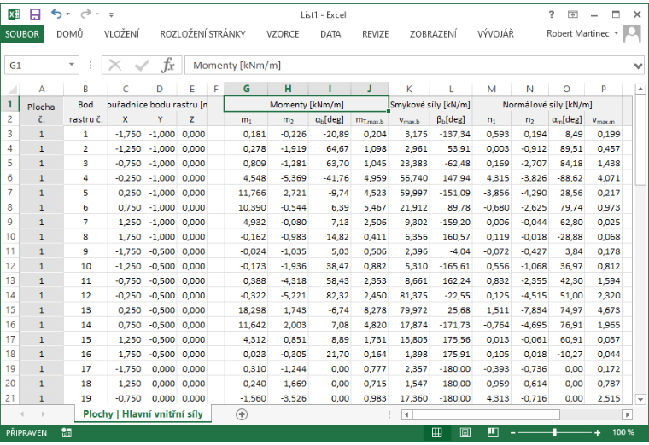The width and height of the screenshot is (649, 445).
Task: Zoom out with the minus button
Action: [513, 433]
